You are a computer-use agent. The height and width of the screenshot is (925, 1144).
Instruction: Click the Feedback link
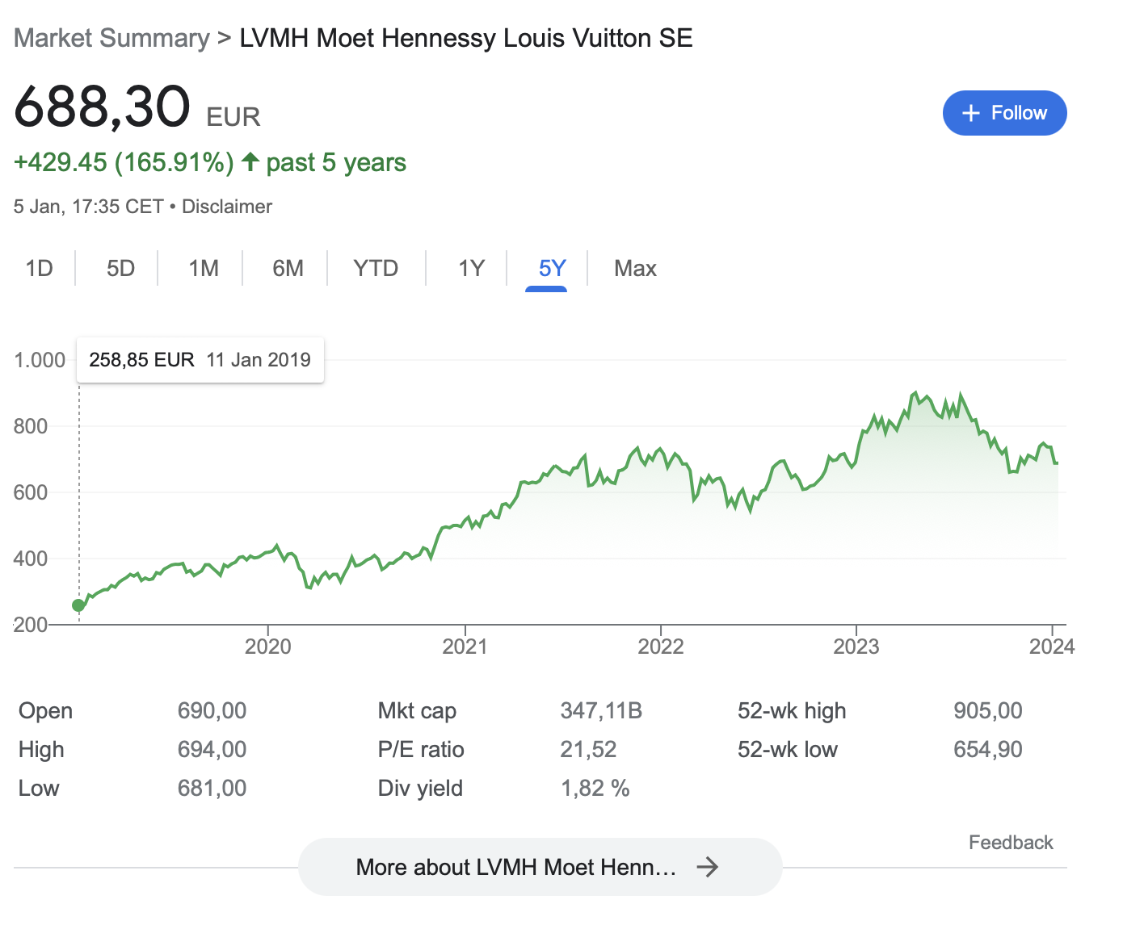1011,843
